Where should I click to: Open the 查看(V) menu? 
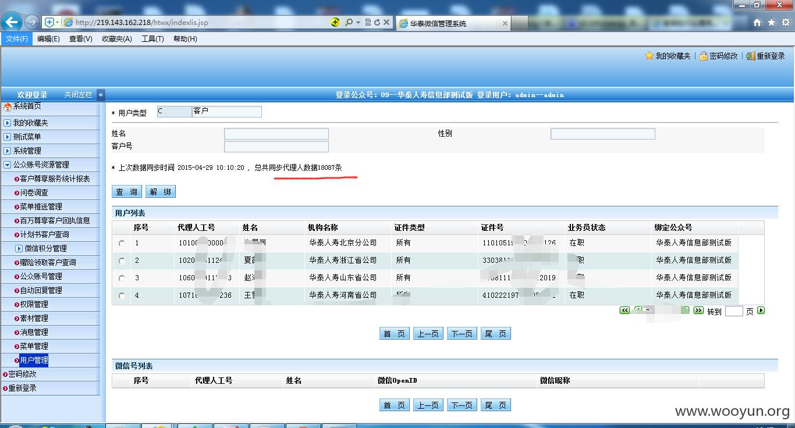tap(81, 39)
